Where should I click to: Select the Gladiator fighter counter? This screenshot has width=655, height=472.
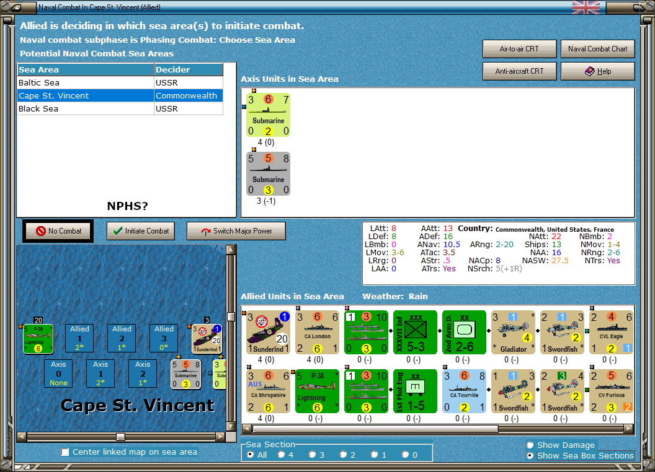point(514,332)
